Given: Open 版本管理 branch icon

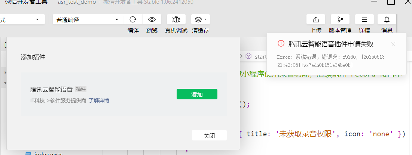Looking at the screenshot, I should (x=340, y=19).
